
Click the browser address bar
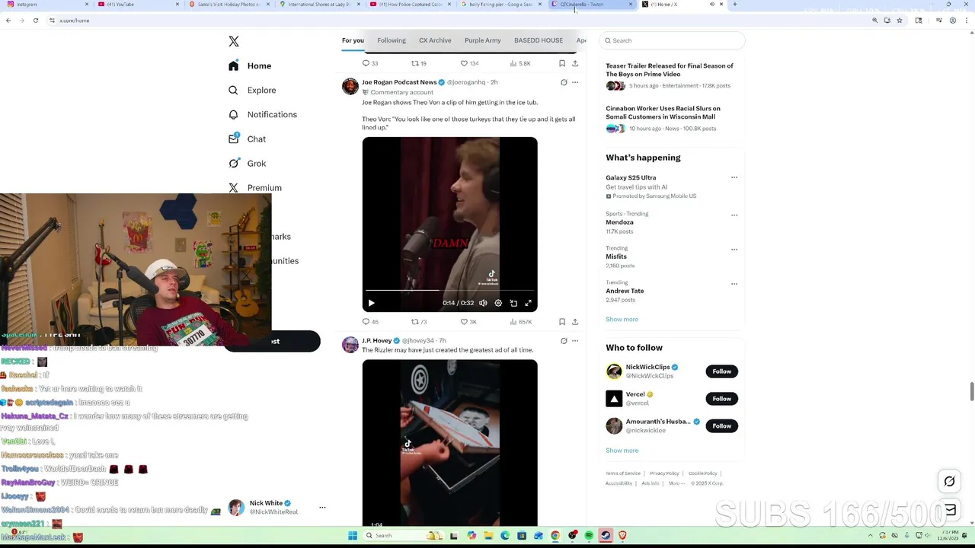(x=457, y=21)
